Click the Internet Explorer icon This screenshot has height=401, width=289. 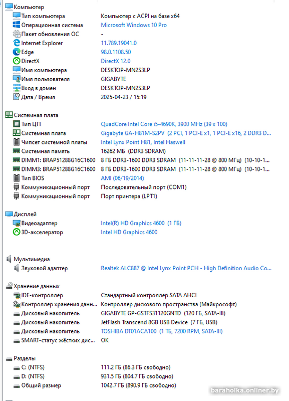point(17,43)
